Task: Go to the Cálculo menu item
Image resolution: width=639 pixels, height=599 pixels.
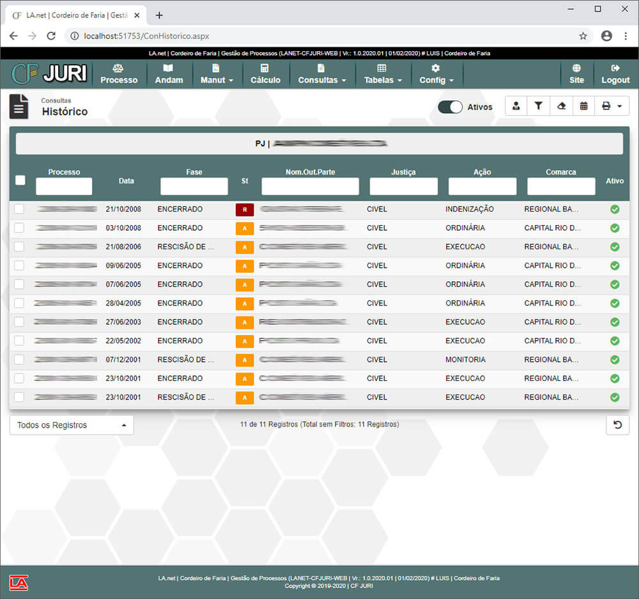Action: click(265, 74)
